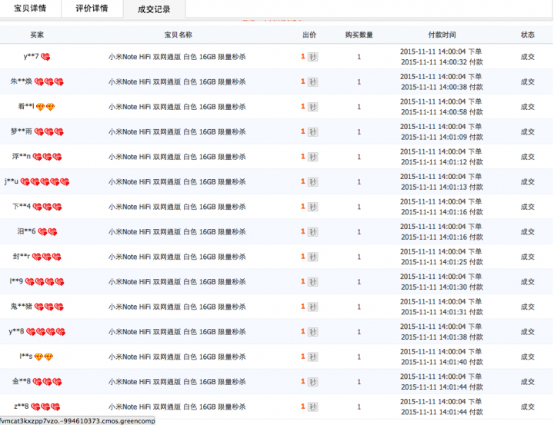This screenshot has height=425, width=554.
Task: Click buyer name y**7
Action: click(x=31, y=56)
